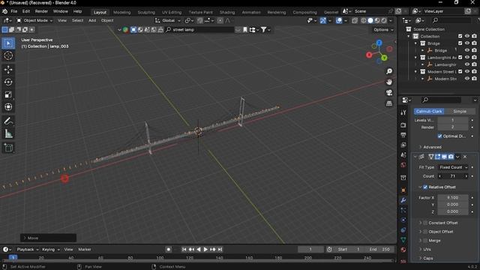
Task: Switch to the Modeling workspace tab
Action: tap(121, 12)
